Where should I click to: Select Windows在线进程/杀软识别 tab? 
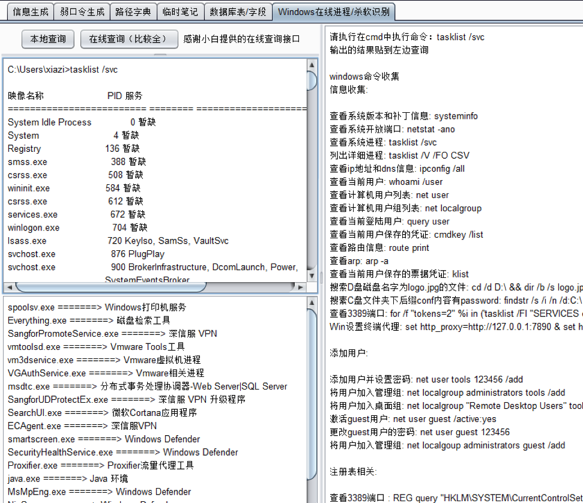pos(333,11)
